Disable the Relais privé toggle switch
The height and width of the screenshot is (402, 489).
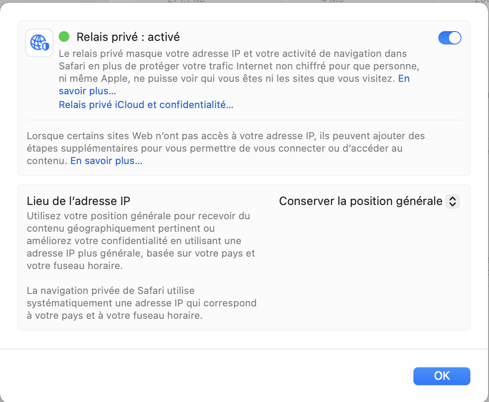[x=449, y=38]
